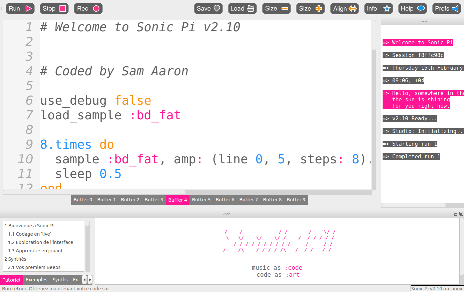The image size is (464, 292).
Task: Auto-align the code with Align
Action: click(x=345, y=9)
